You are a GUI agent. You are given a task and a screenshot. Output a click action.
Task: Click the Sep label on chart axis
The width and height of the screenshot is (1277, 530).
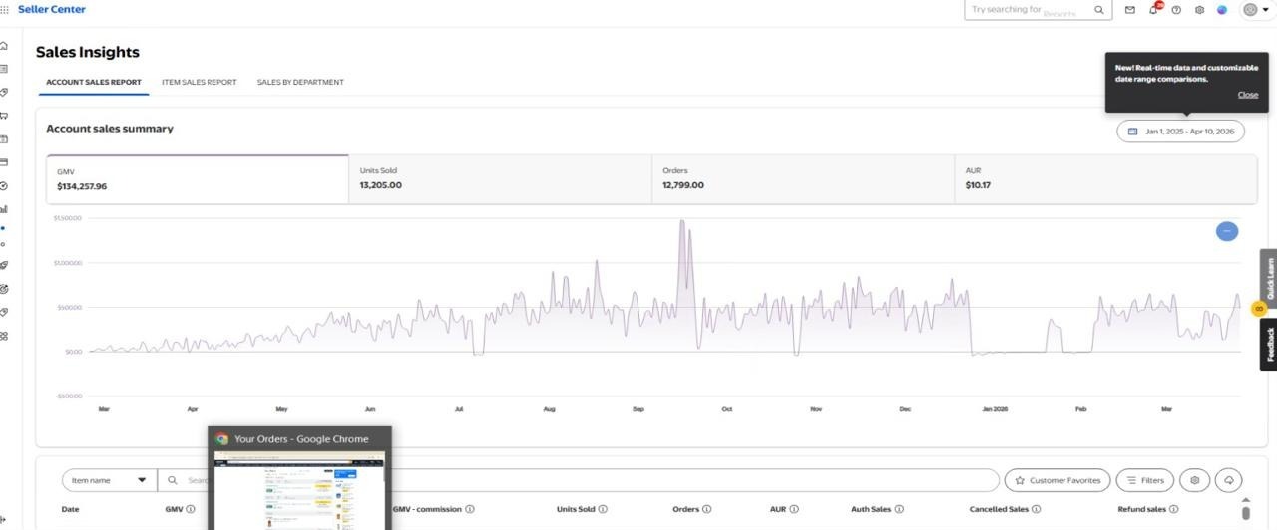click(638, 409)
